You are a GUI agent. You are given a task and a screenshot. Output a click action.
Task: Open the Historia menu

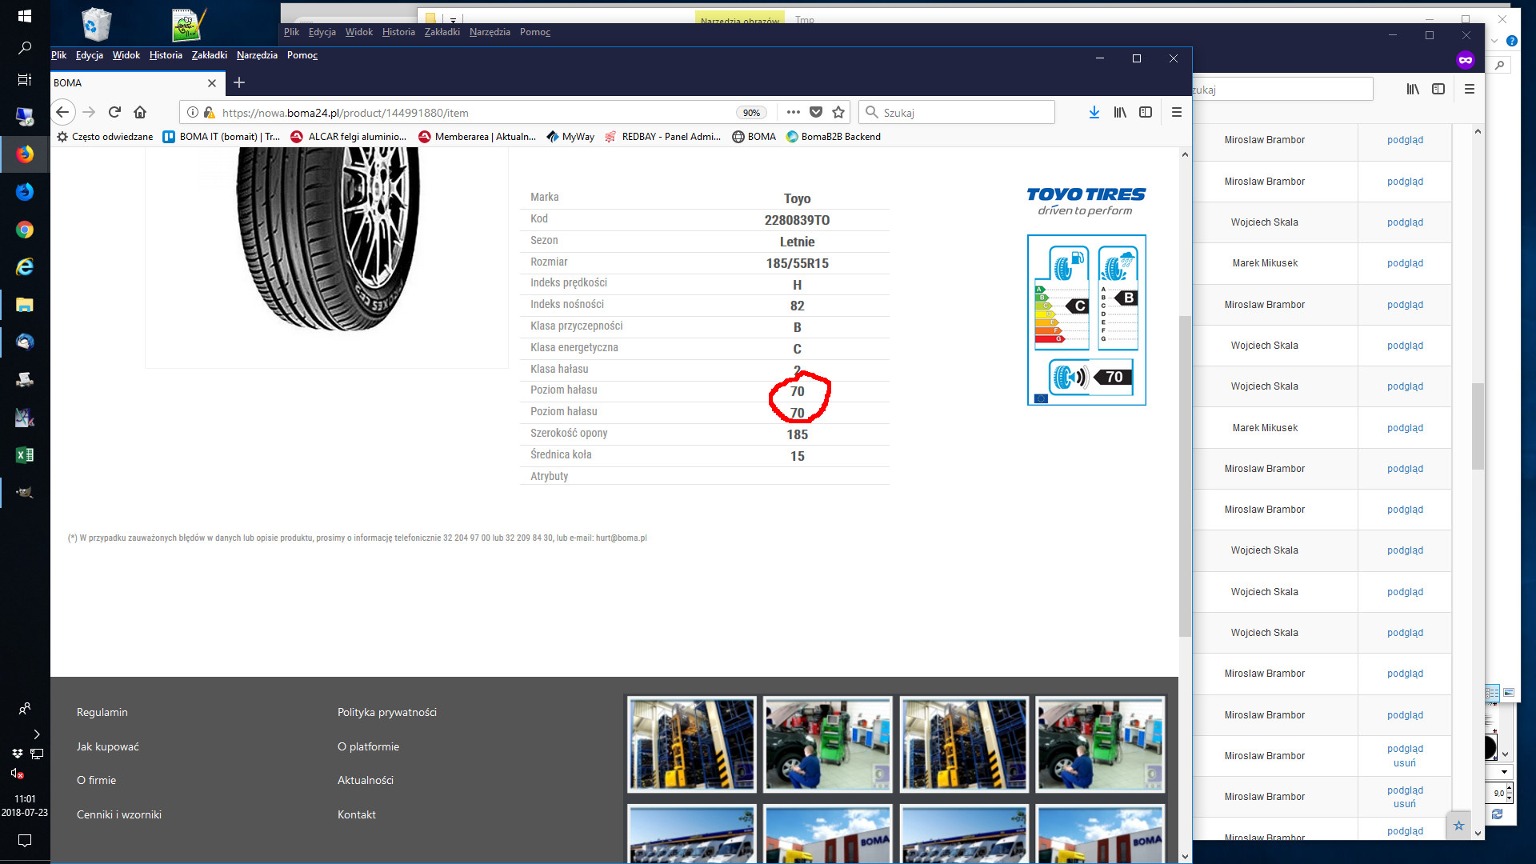166,55
